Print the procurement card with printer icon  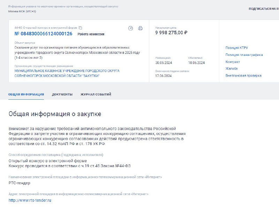click(141, 28)
